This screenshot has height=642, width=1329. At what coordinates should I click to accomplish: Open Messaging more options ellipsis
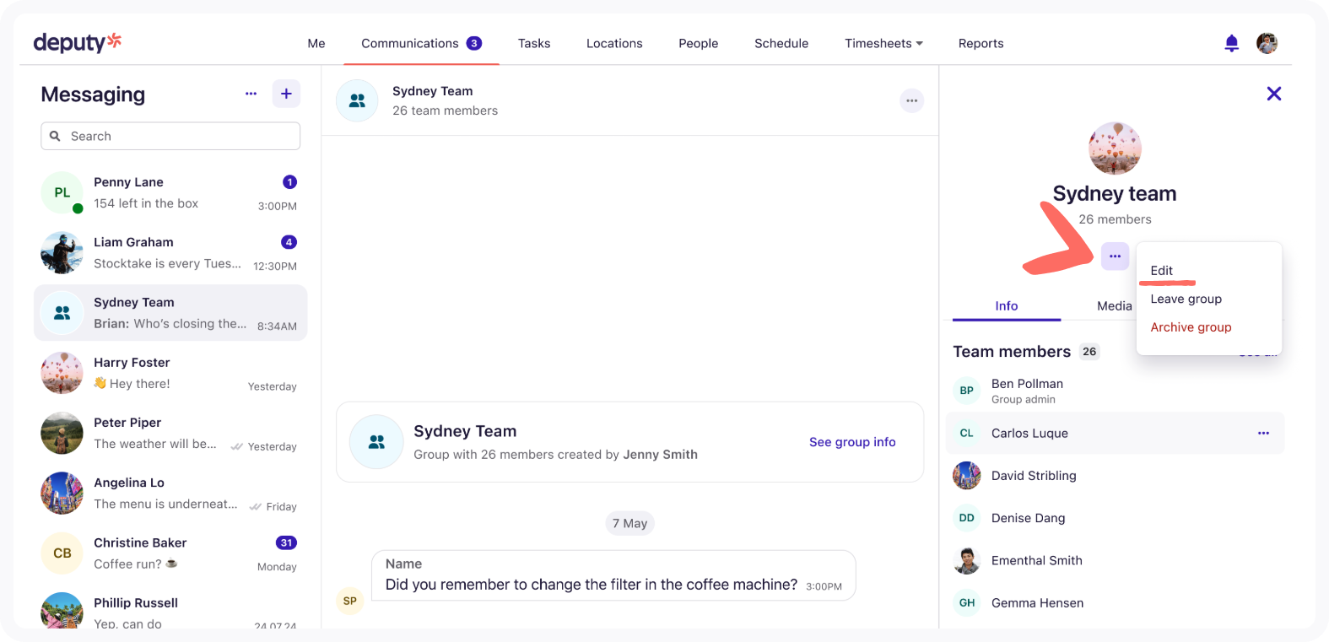tap(251, 94)
